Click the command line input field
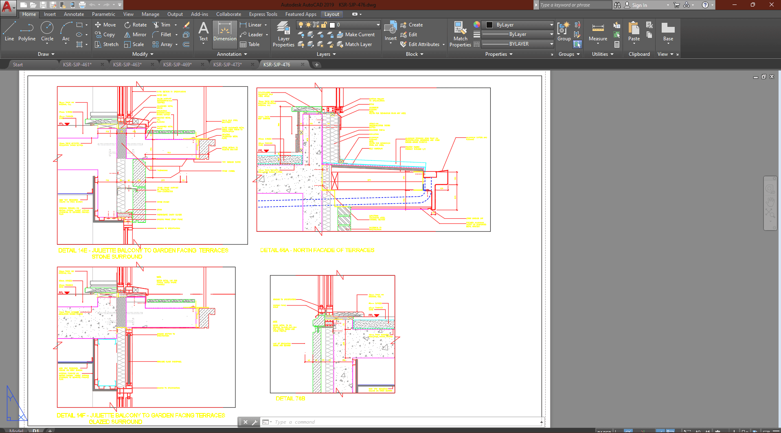Image resolution: width=781 pixels, height=433 pixels. [x=403, y=422]
